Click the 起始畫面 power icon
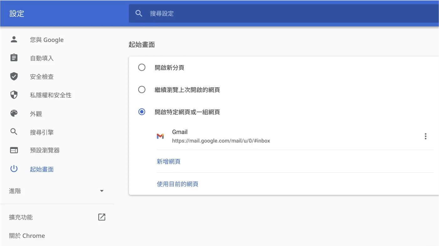 coord(14,168)
